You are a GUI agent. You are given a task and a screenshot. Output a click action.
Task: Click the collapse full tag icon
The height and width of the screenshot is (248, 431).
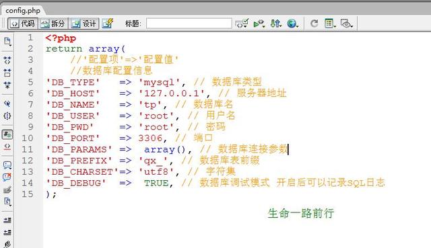click(7, 60)
